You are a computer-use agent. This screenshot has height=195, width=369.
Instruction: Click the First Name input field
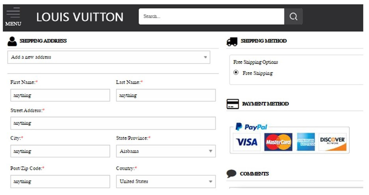pyautogui.click(x=60, y=95)
